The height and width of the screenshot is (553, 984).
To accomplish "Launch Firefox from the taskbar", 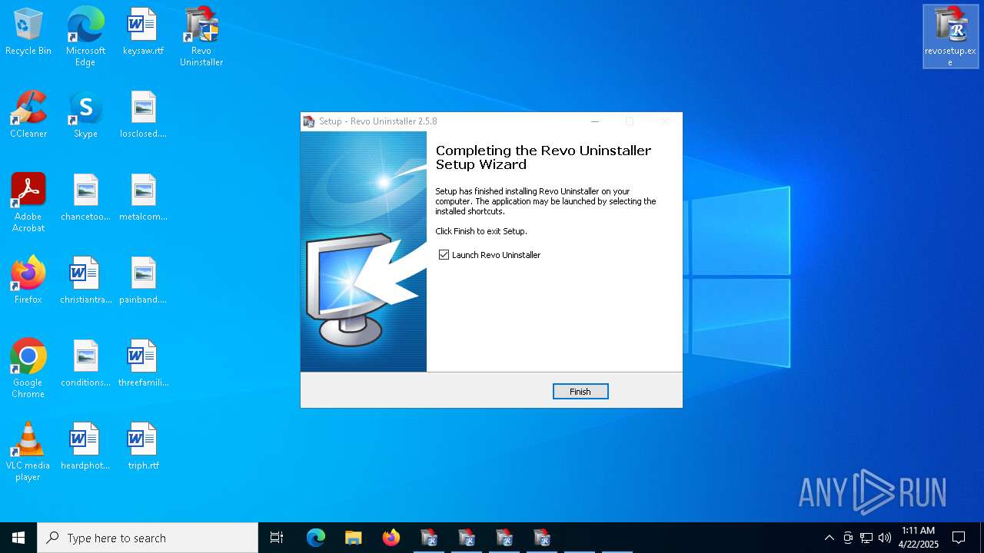I will coord(391,538).
